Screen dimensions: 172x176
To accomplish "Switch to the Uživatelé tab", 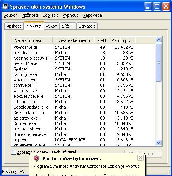I will pyautogui.click(x=87, y=26).
